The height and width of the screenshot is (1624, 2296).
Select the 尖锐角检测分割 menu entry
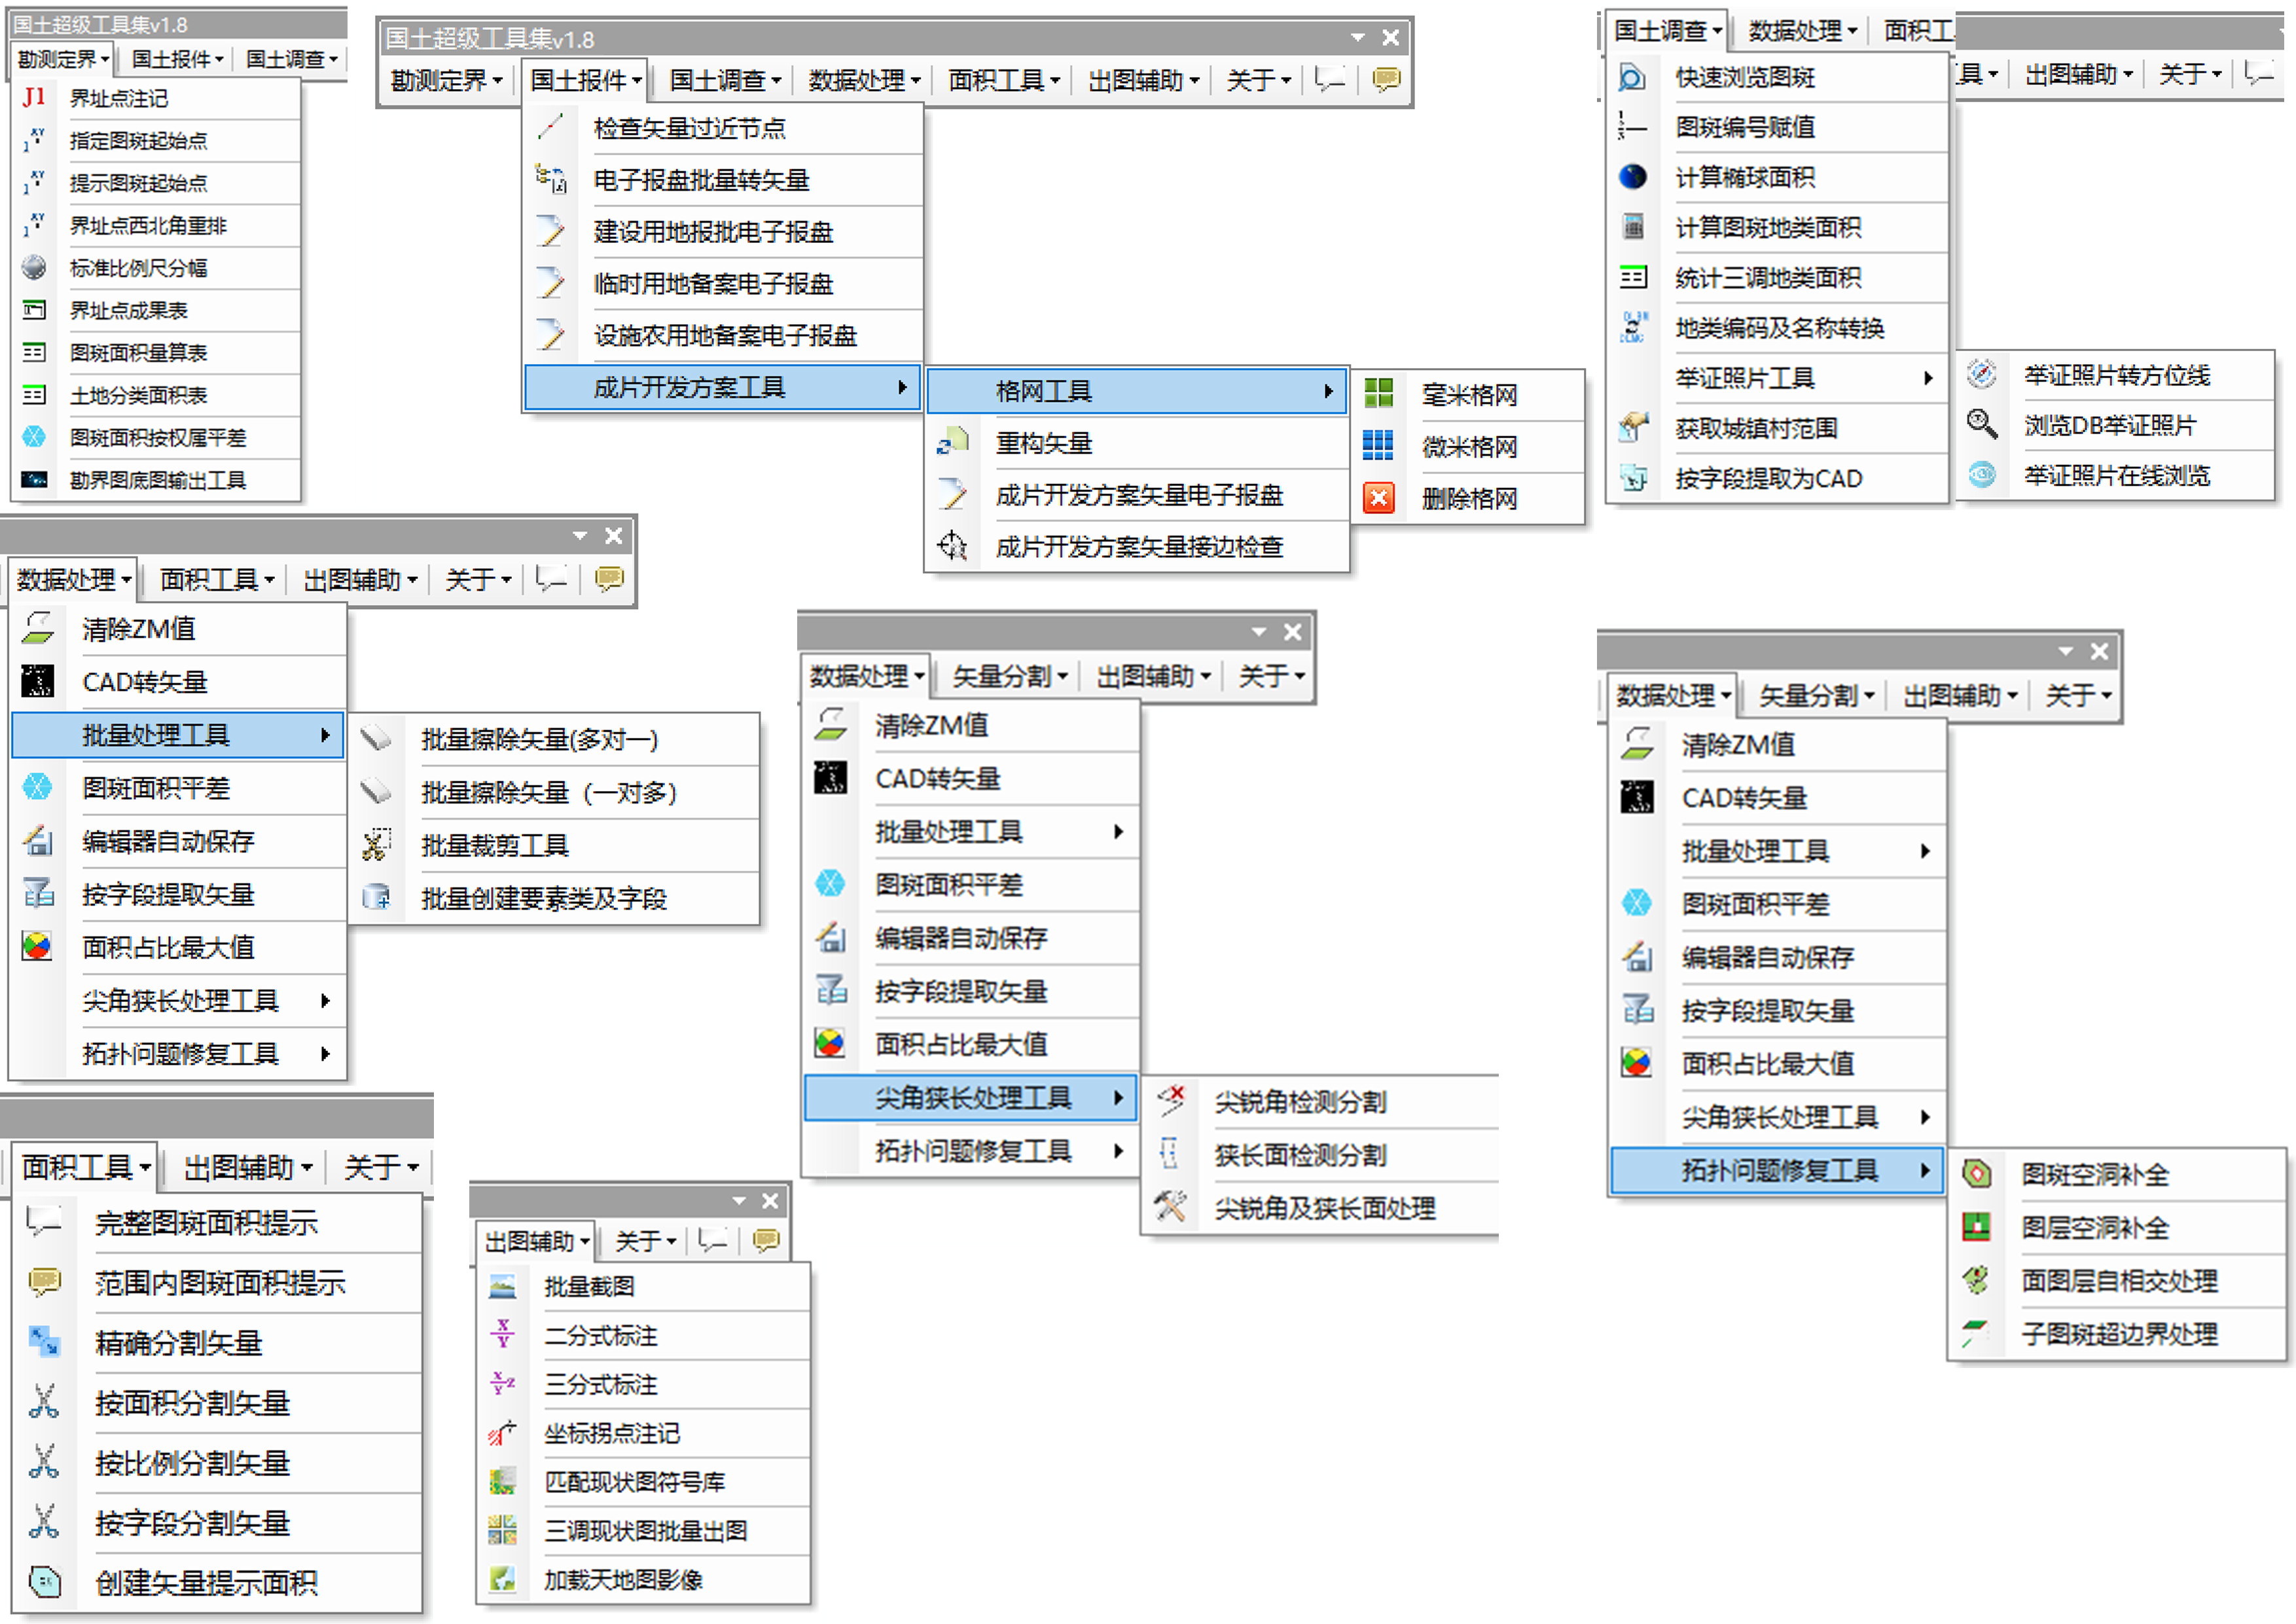1300,1101
